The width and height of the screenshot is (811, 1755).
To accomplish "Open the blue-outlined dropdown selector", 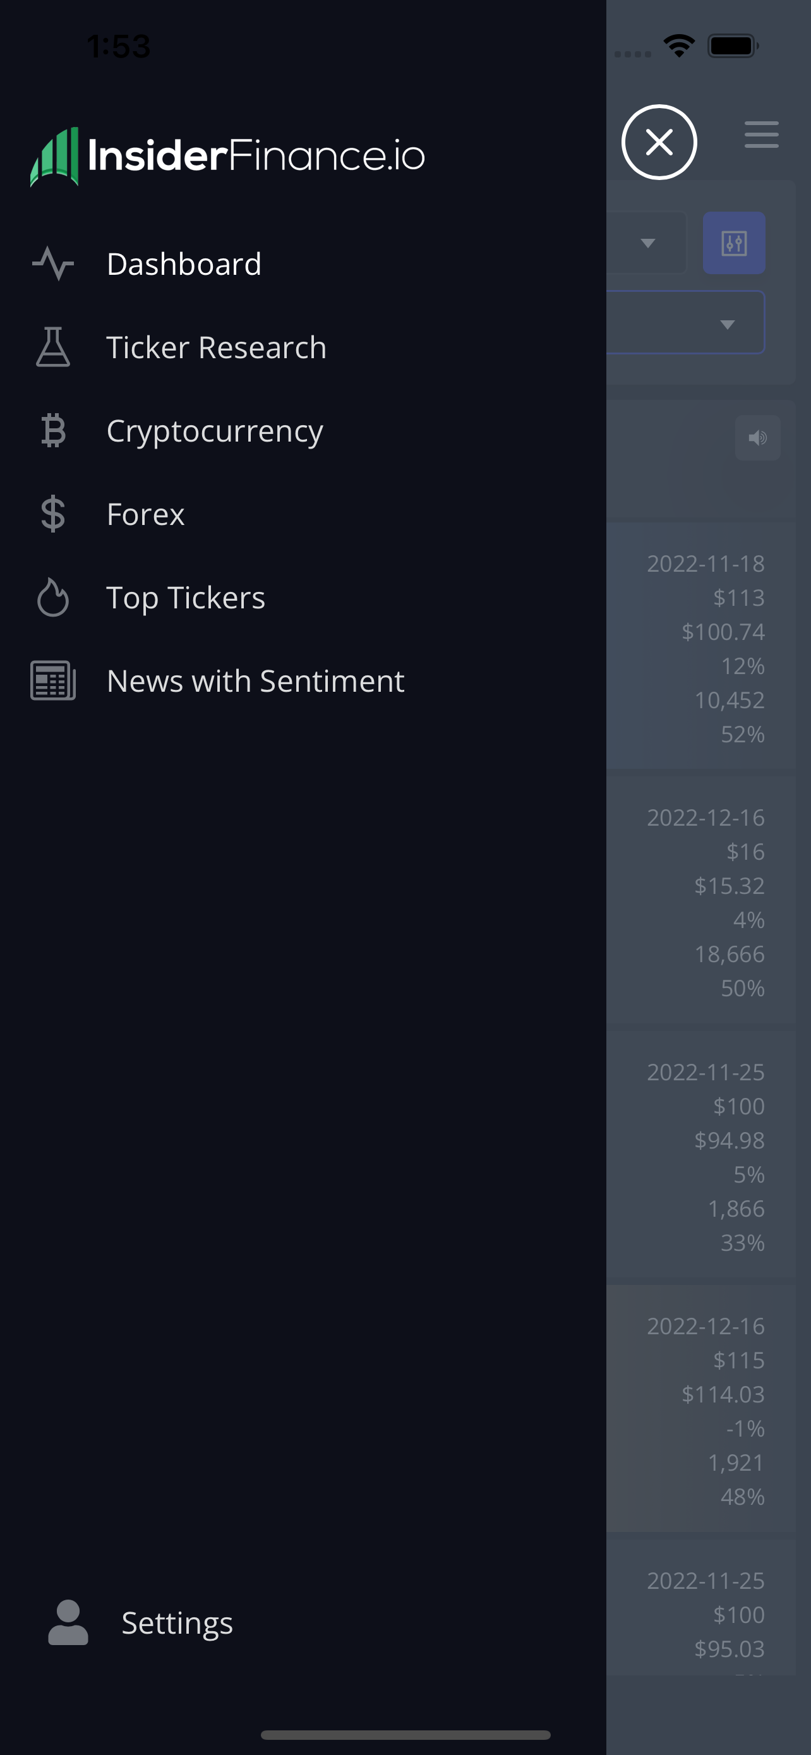I will click(685, 322).
